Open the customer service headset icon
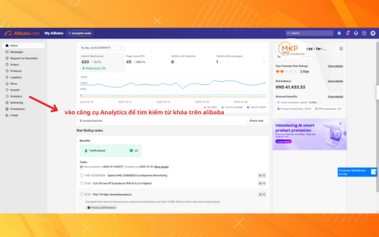The image size is (379, 237). (356, 33)
